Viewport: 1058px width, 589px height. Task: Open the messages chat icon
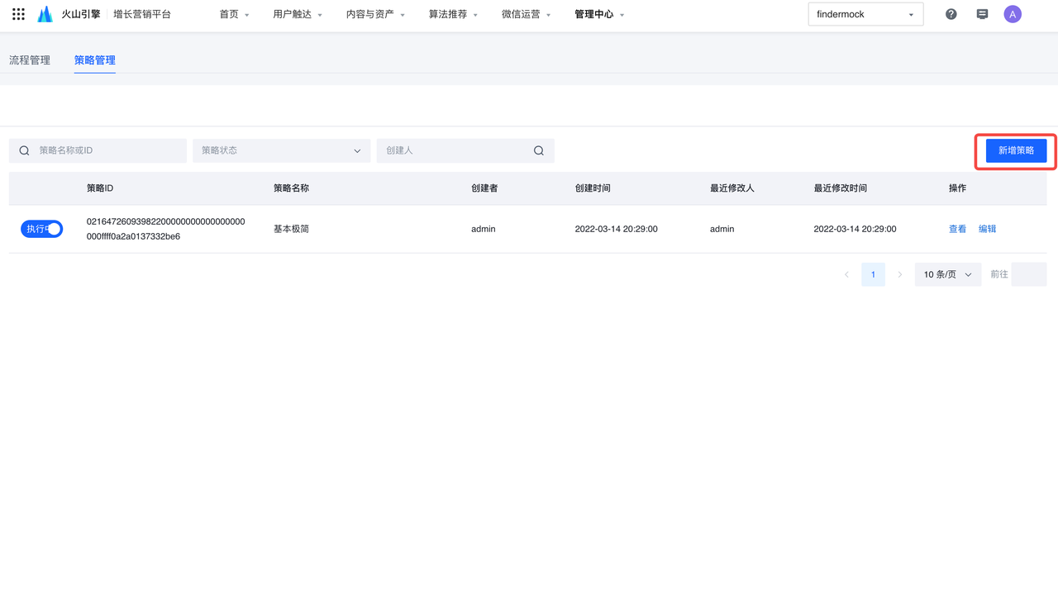(982, 14)
